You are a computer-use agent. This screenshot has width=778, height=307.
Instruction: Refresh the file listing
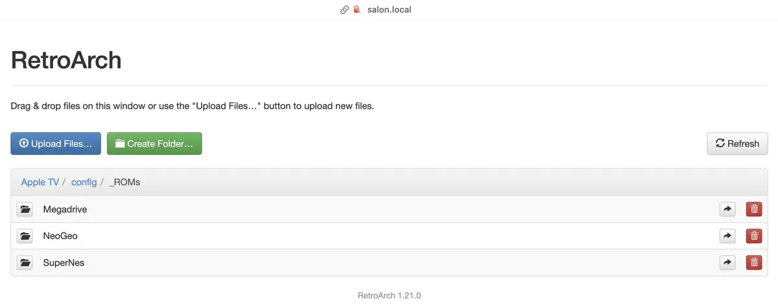point(737,144)
